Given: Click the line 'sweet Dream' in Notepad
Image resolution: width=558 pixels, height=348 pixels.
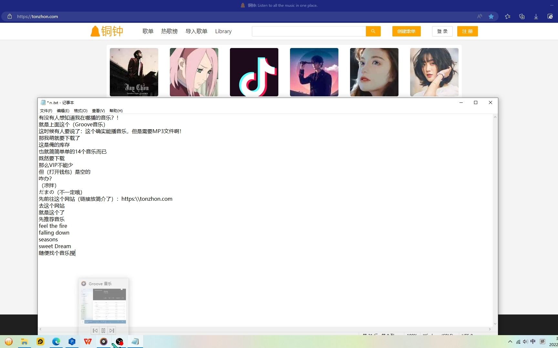Looking at the screenshot, I should click(x=55, y=246).
